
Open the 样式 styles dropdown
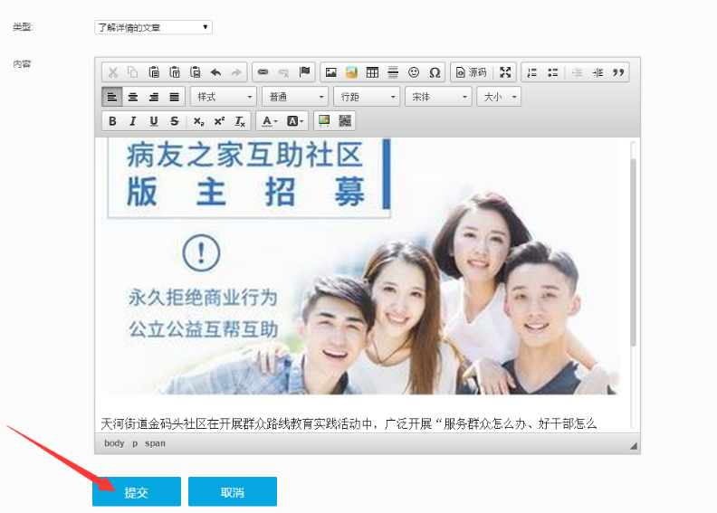[225, 97]
